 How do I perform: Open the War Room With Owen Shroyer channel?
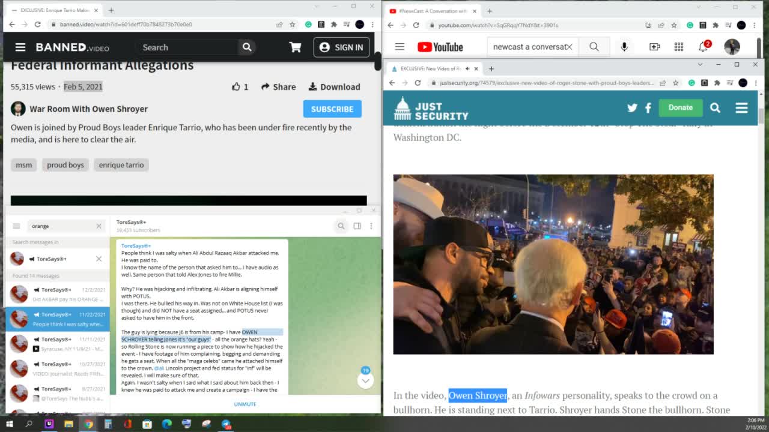[88, 109]
